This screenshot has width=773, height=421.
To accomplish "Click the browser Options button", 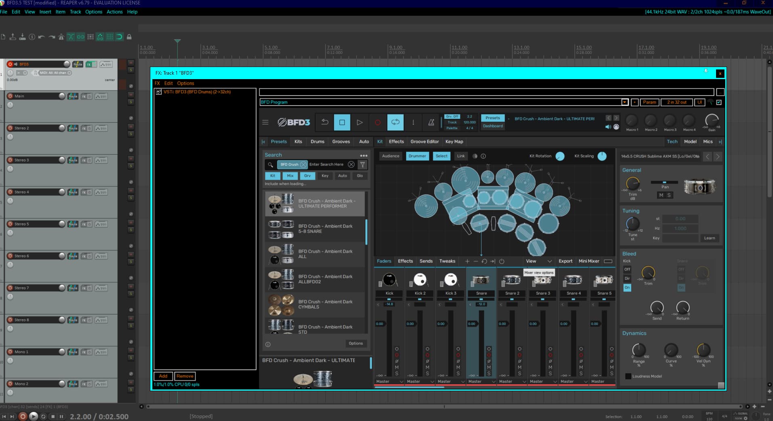I will [x=356, y=344].
